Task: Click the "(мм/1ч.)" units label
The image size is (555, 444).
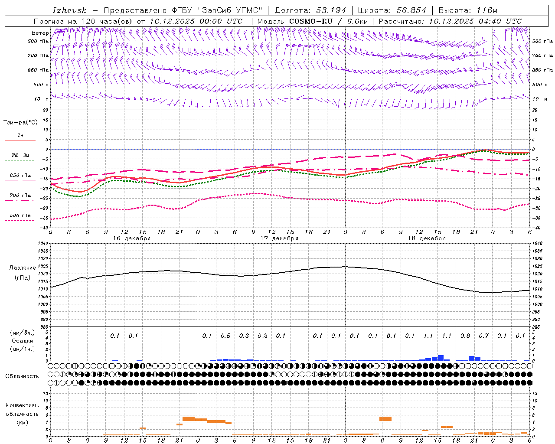Action: 22,349
